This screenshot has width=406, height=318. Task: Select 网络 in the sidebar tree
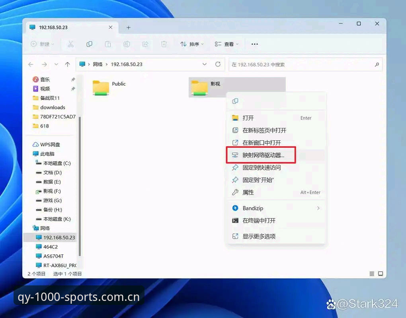[41, 228]
